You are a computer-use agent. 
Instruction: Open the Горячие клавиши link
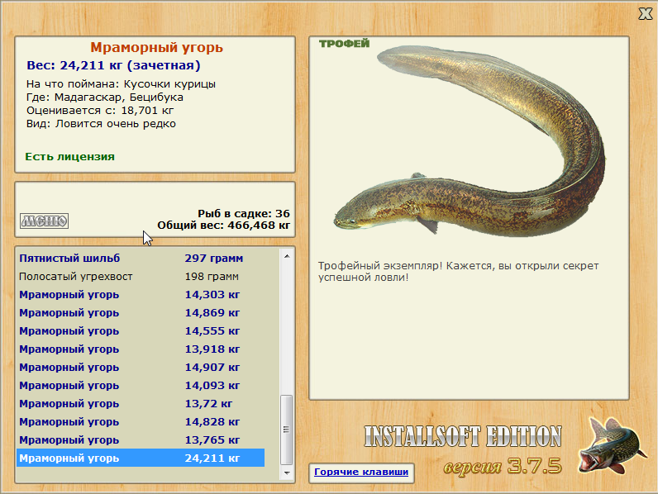point(361,472)
